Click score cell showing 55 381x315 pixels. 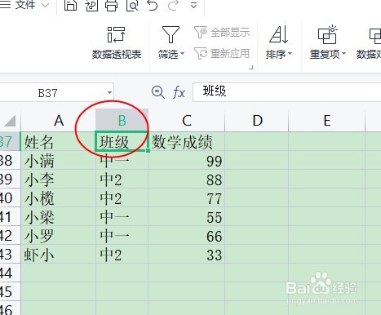pos(187,217)
